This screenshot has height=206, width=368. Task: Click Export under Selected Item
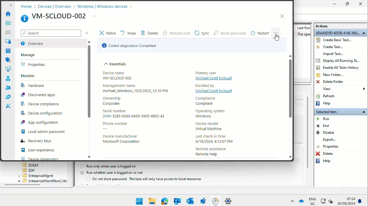(329, 140)
